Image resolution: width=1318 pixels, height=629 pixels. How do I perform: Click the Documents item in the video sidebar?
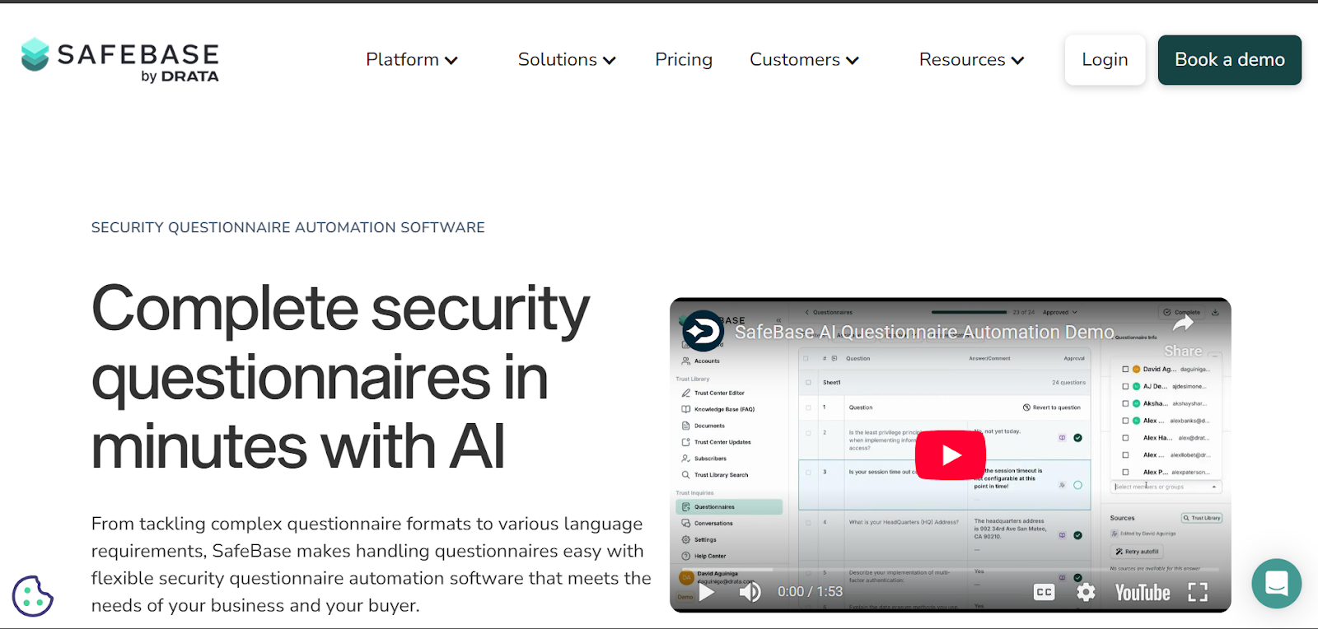click(703, 426)
